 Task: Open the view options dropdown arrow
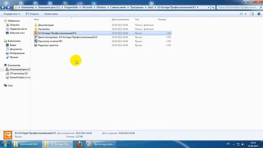click(245, 14)
